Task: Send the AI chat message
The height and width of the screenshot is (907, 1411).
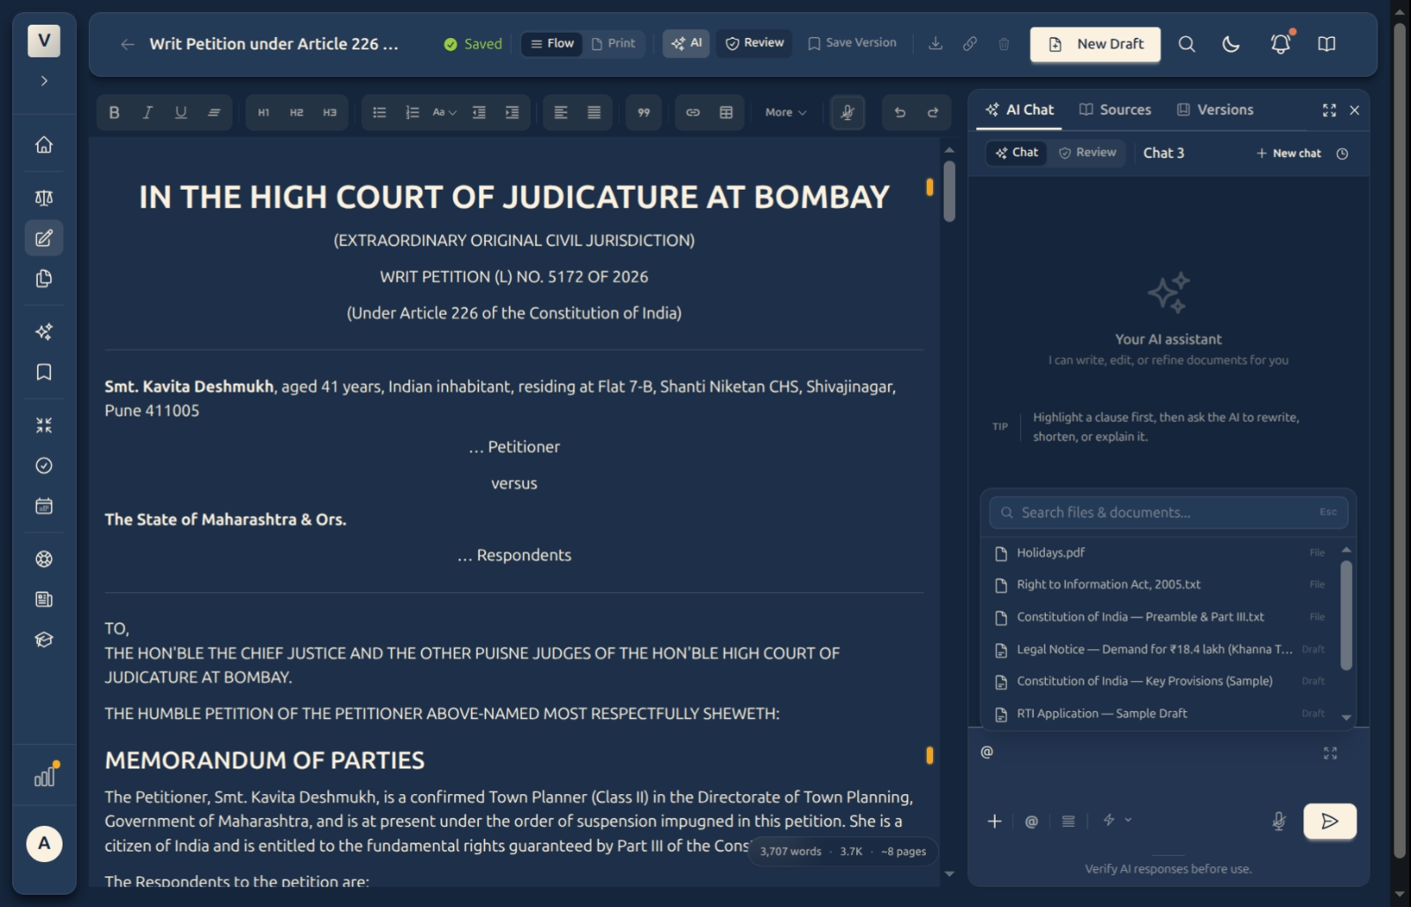Action: point(1329,821)
